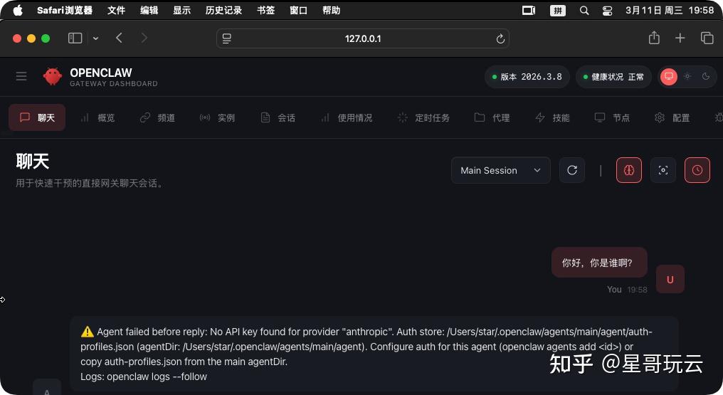The image size is (723, 395).
Task: Open Spotlight search in menu bar
Action: coord(584,10)
